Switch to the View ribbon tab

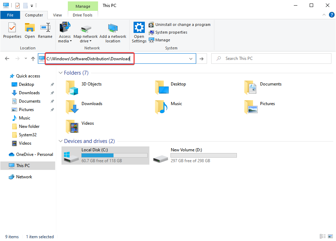pos(57,15)
